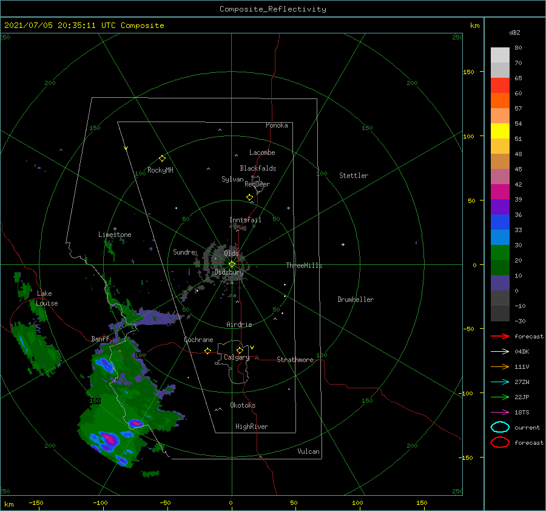
Task: Click the Cochrane label
Action: [198, 340]
